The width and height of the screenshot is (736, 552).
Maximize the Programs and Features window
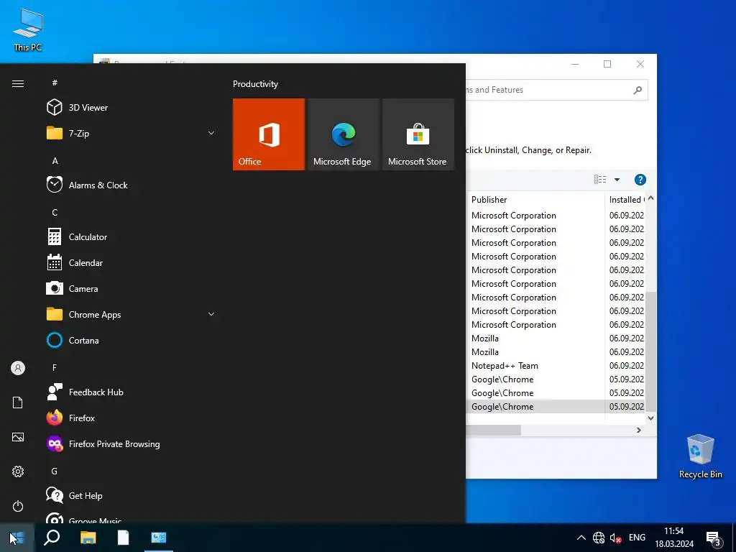[x=607, y=64]
